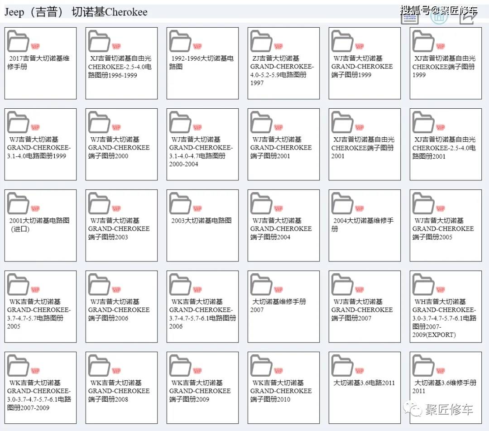Screen dimensions: 489x431
Task: Open ZJ GRAND-CHEROKEE-4.0-5.2-5.9电路图册1997 folder icon
Action: 261,41
